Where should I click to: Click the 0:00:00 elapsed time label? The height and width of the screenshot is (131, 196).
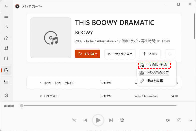[9, 106]
